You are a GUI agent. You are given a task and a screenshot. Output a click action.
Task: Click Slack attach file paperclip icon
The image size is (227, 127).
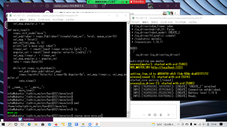(x=161, y=115)
